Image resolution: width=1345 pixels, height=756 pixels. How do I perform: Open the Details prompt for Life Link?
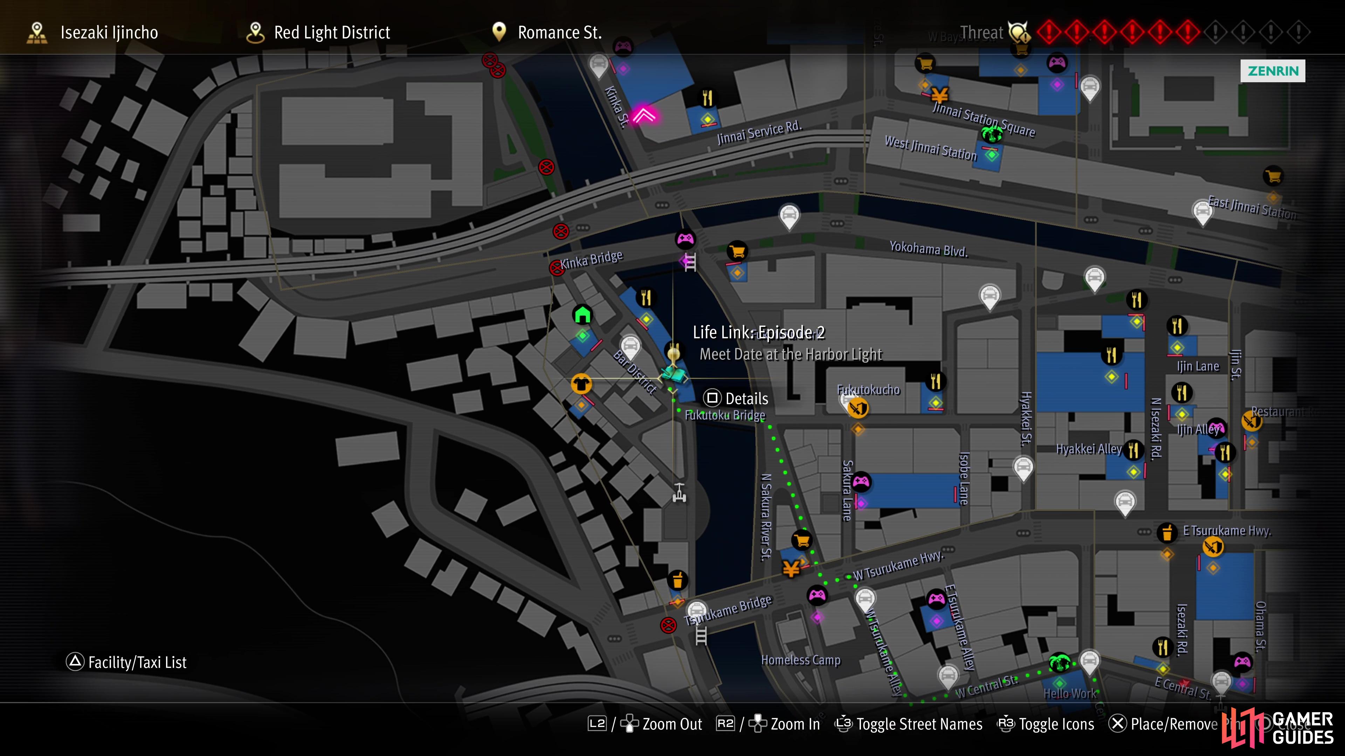click(x=736, y=399)
